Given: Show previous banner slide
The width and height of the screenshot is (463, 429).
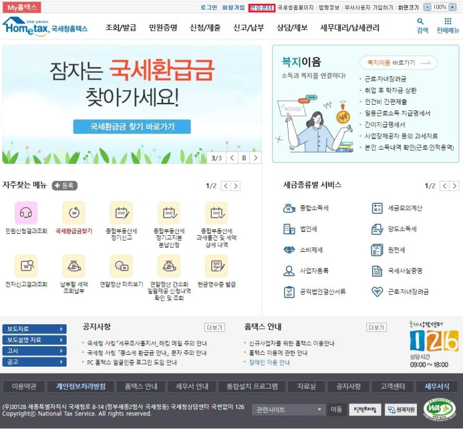Looking at the screenshot, I should [232, 158].
